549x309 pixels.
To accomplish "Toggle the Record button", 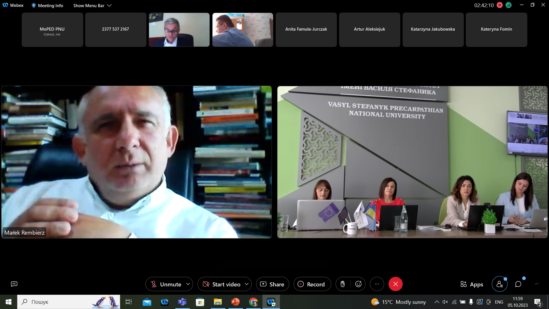I will coord(312,284).
